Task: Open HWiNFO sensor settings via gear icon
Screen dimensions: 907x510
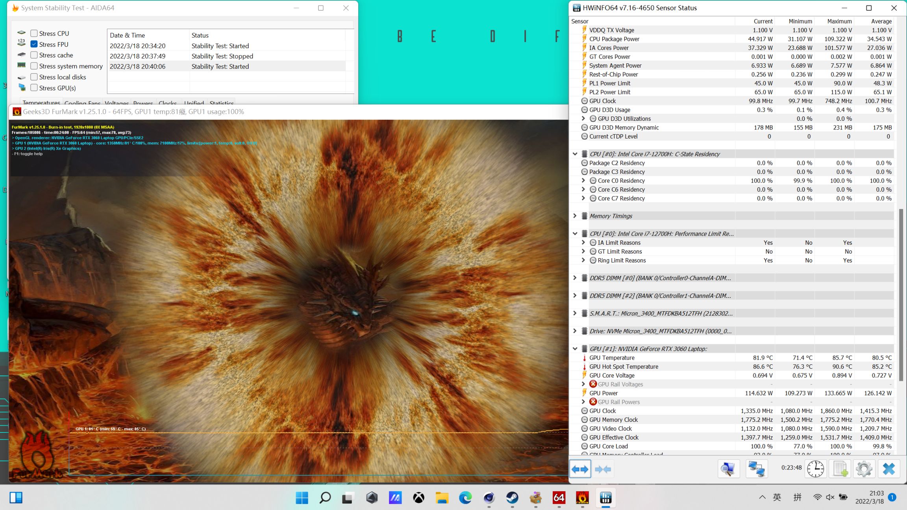Action: (864, 469)
